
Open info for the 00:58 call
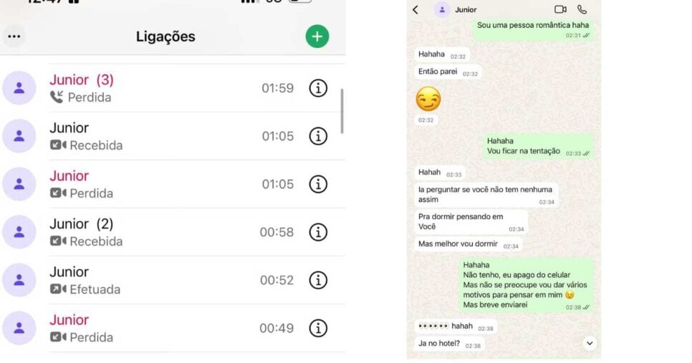point(318,232)
